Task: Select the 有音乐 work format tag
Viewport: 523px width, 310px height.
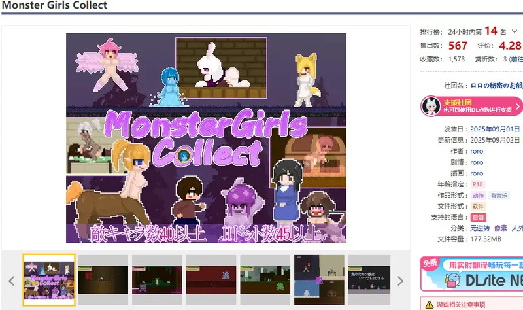Action: click(499, 196)
